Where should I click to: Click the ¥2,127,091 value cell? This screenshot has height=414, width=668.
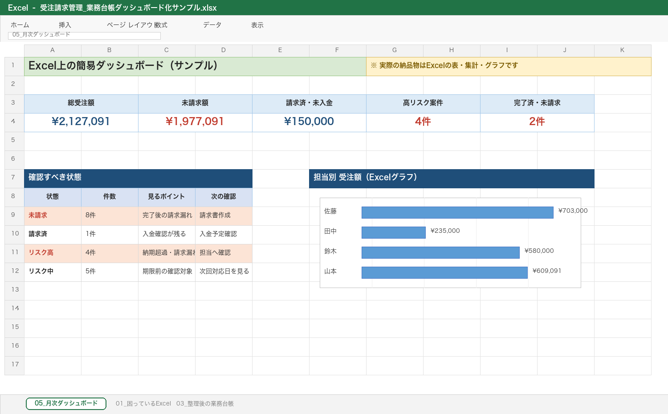point(81,122)
